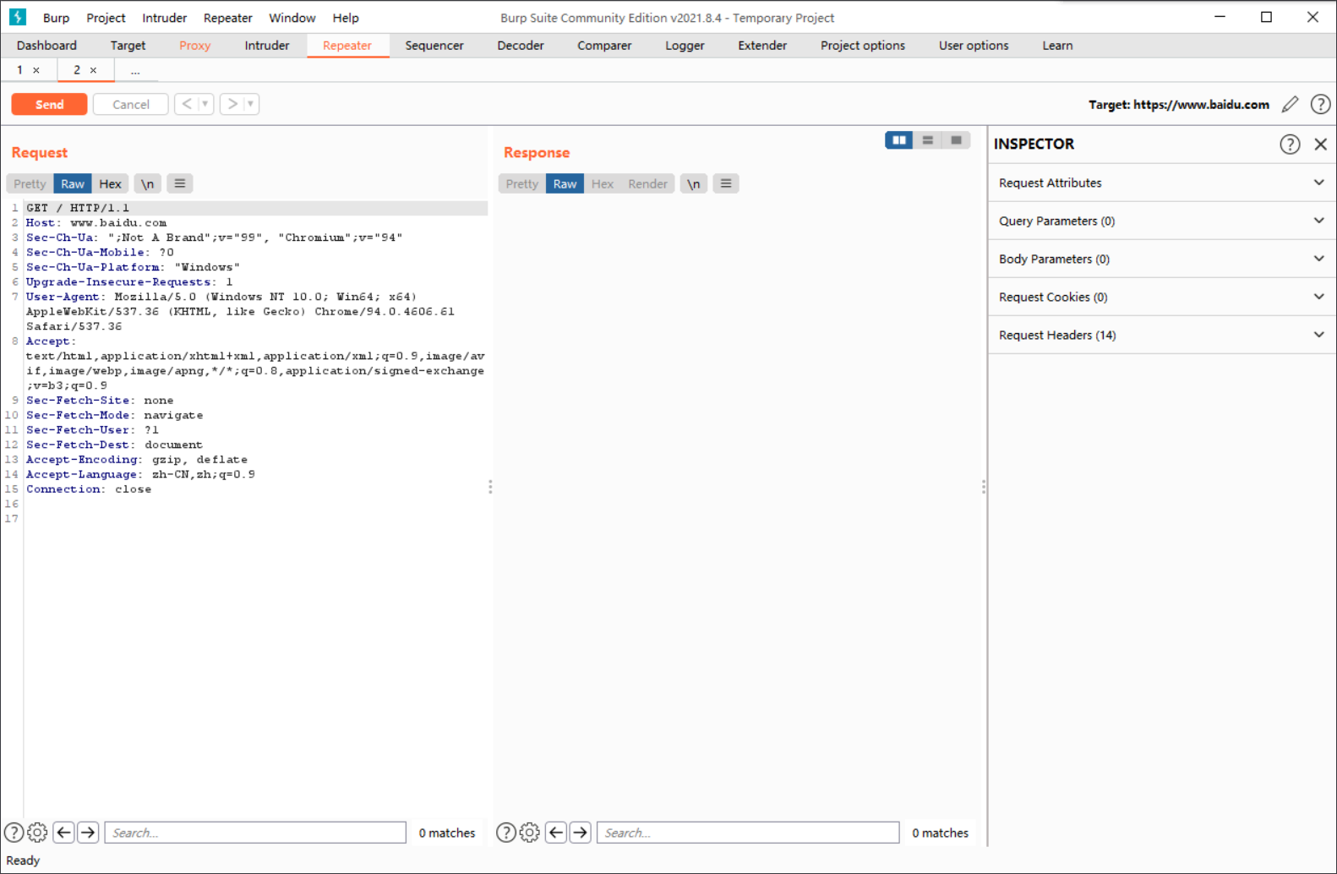This screenshot has width=1337, height=874.
Task: Switch Response view to Render
Action: [648, 183]
